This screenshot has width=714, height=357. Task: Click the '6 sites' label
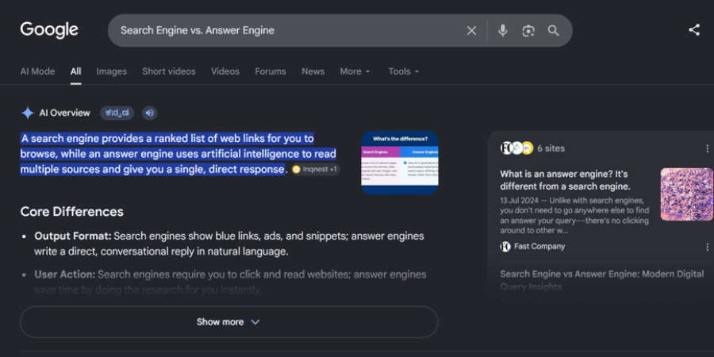point(551,148)
